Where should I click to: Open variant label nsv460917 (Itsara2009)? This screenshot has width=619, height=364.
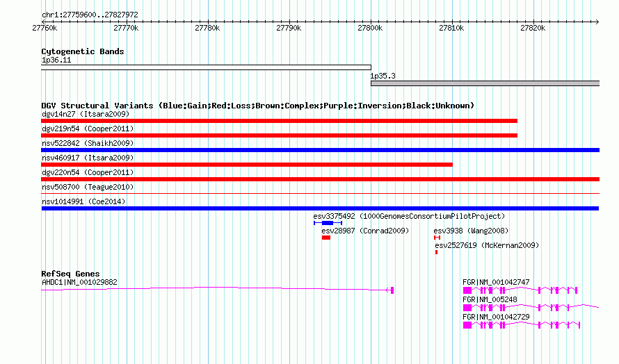88,158
